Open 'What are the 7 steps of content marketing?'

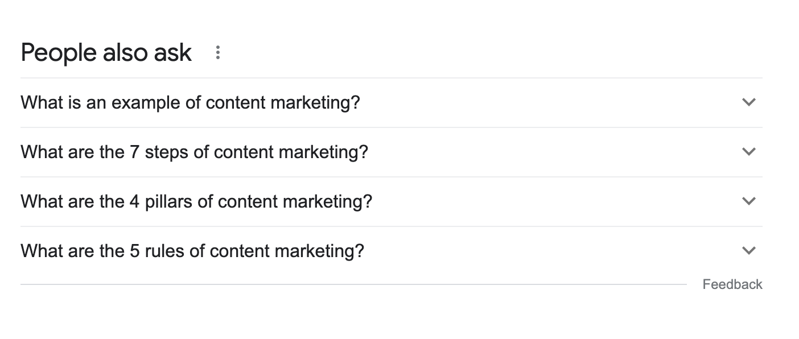pyautogui.click(x=391, y=152)
